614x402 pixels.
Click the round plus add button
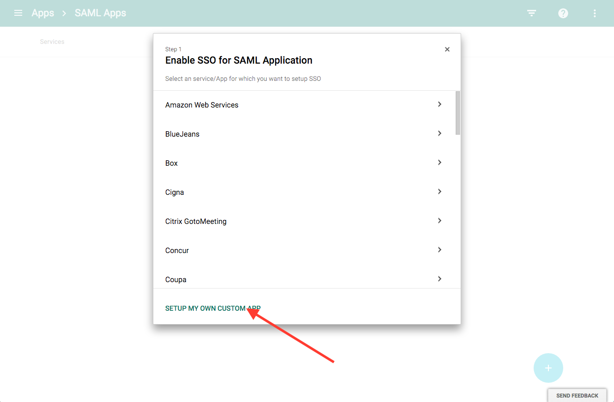(548, 368)
